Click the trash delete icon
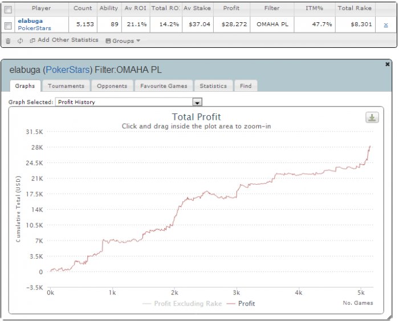The height and width of the screenshot is (322, 399). click(8, 40)
